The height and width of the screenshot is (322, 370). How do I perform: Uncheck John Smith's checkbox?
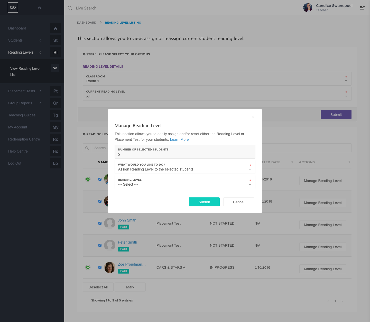pos(100,223)
